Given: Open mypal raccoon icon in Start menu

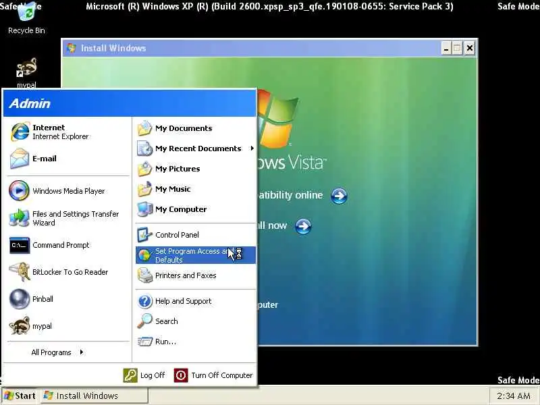Looking at the screenshot, I should click(20, 326).
